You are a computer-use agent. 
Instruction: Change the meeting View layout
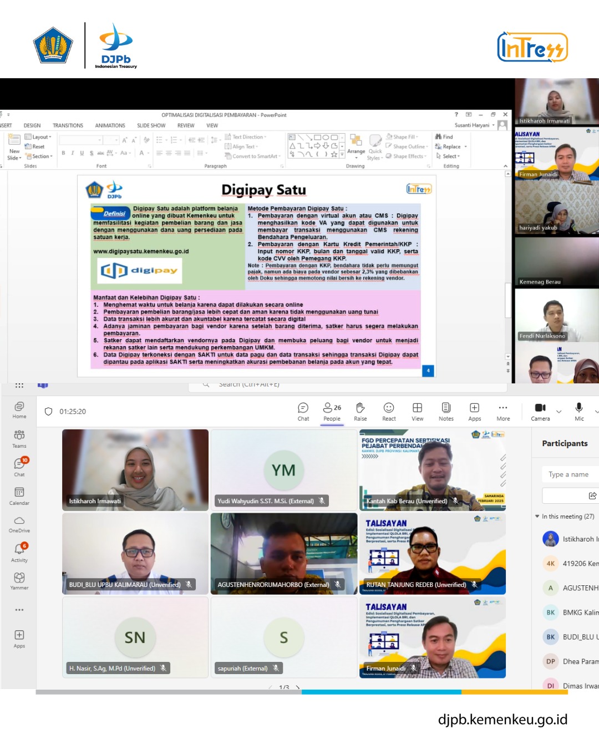418,412
